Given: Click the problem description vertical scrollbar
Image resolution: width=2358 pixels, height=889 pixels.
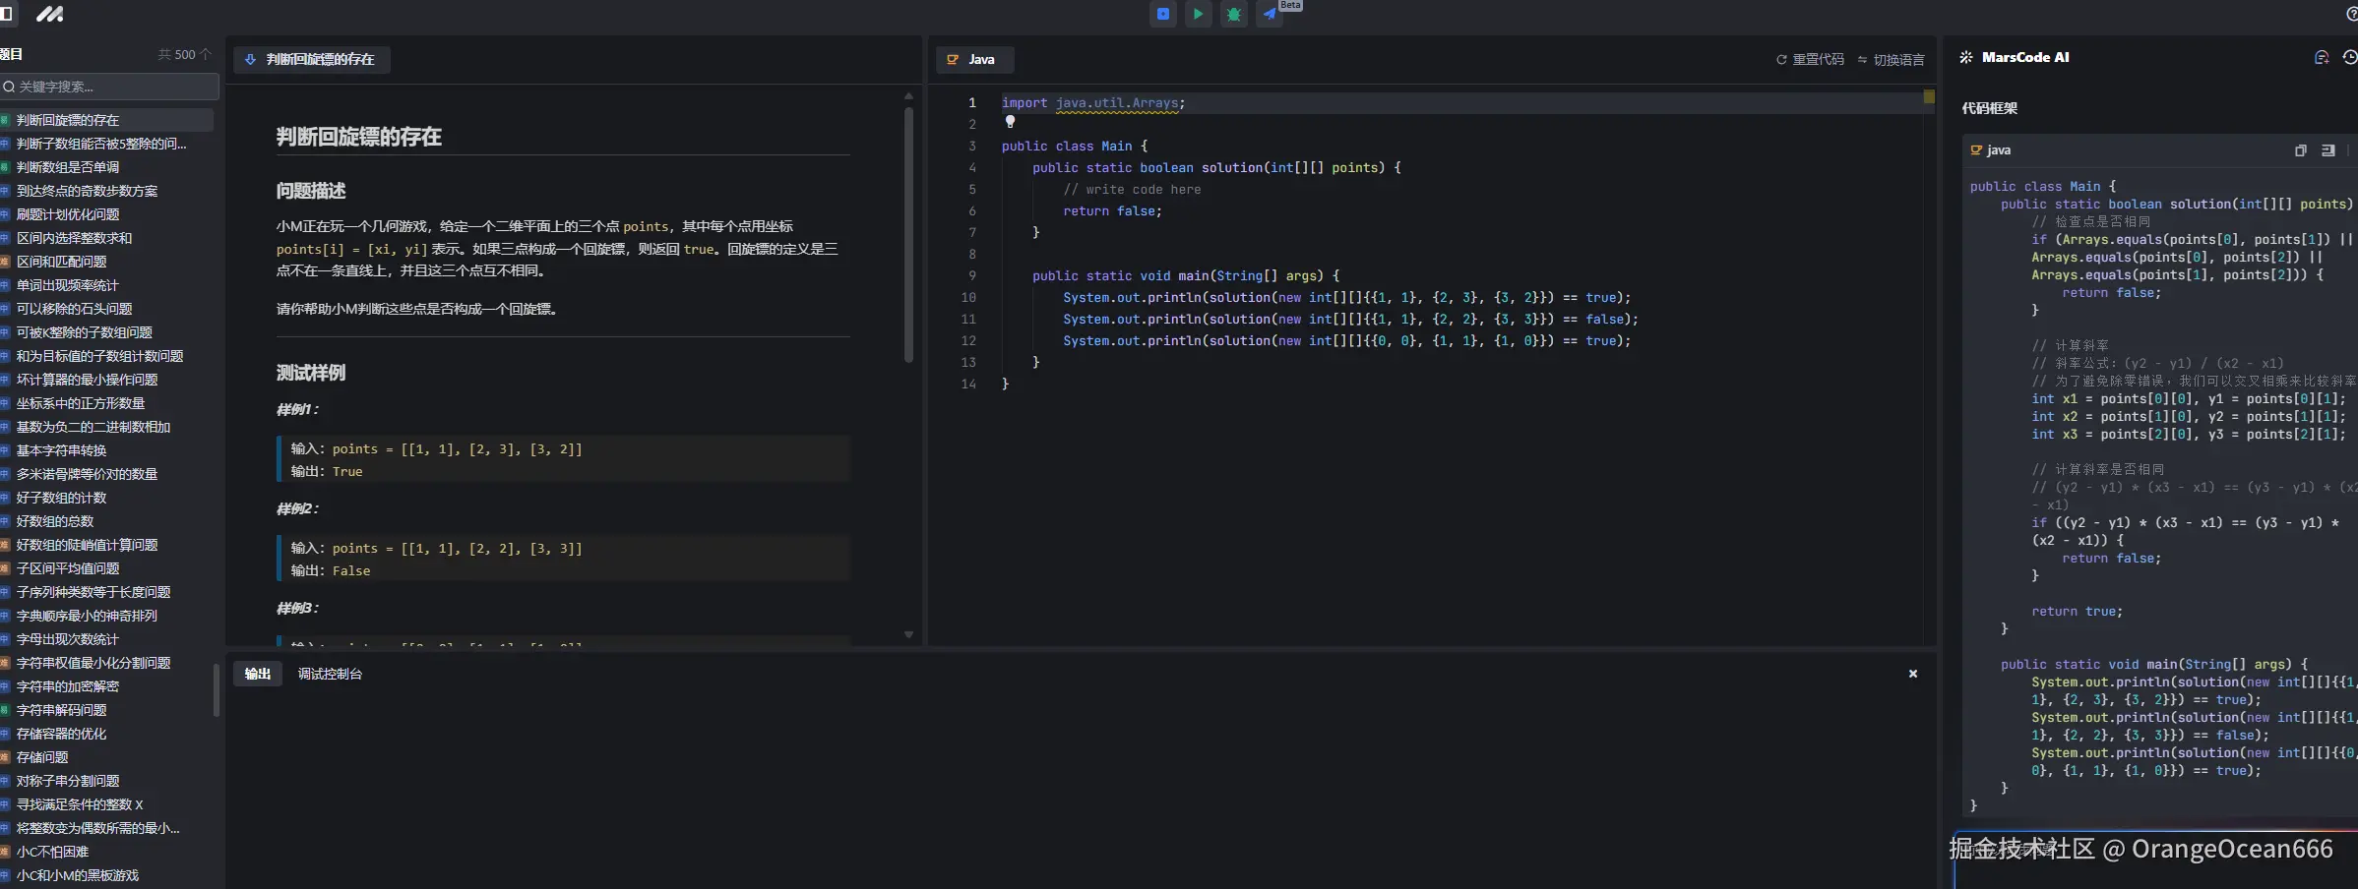Looking at the screenshot, I should [x=908, y=236].
